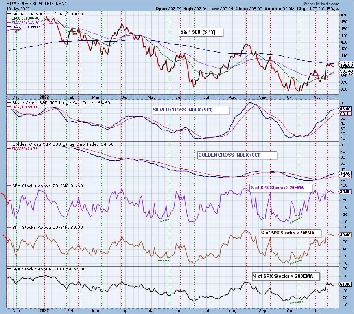Click the Apr label under the SPY price panel
The image size is (354, 314).
point(125,97)
